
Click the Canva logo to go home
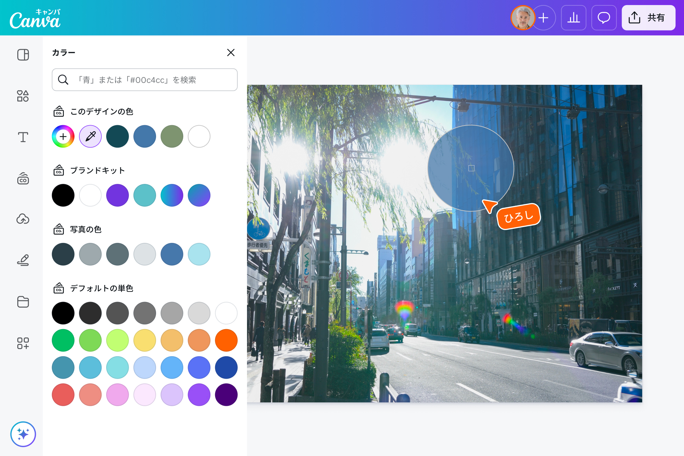[35, 19]
